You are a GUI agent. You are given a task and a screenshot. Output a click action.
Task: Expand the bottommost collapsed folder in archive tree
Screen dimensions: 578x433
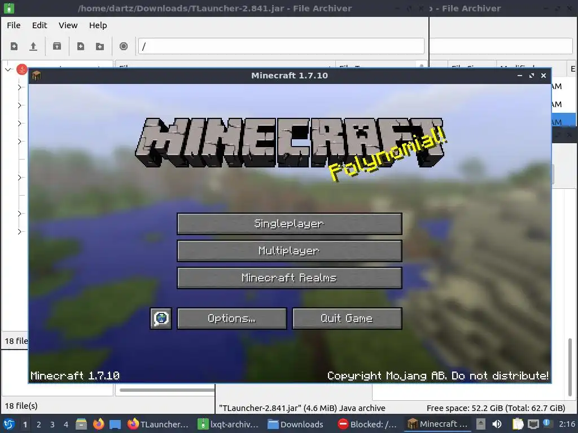click(19, 232)
